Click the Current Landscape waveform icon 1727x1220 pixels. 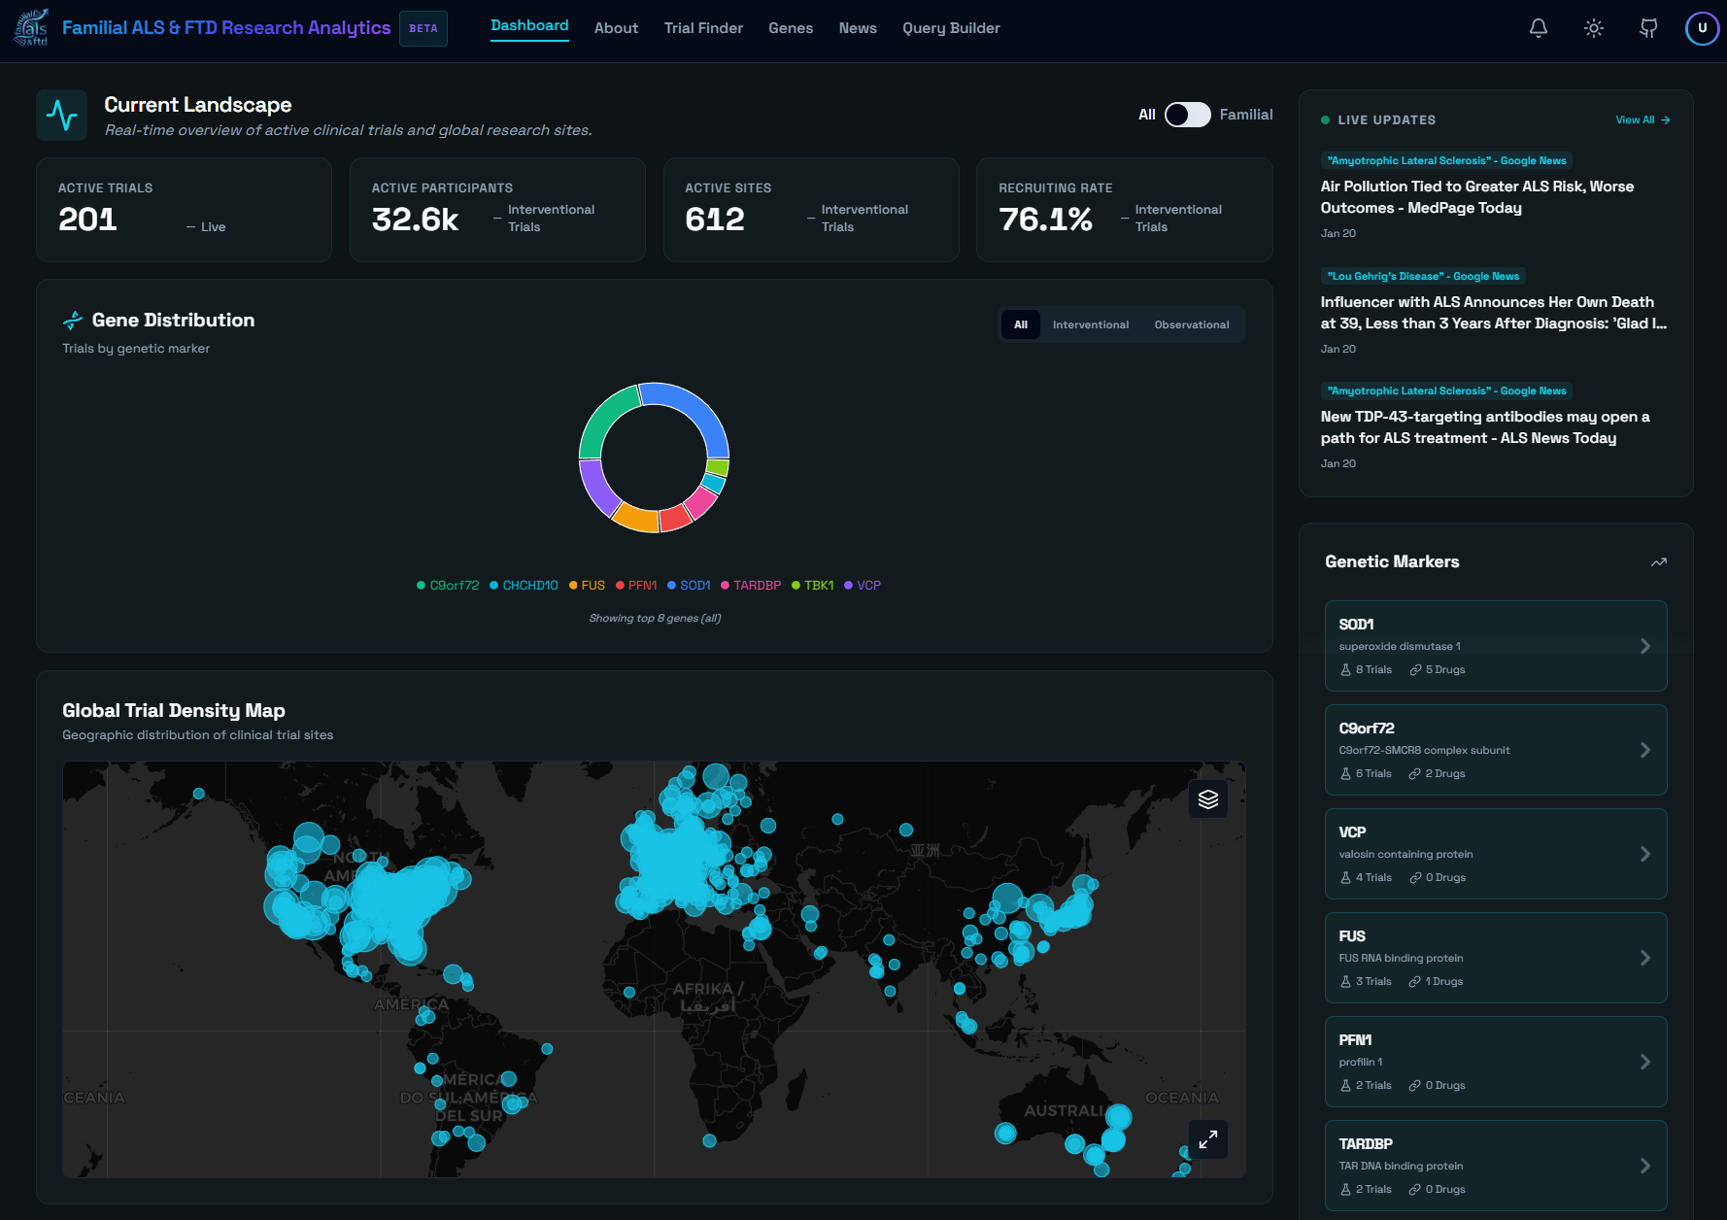point(62,115)
